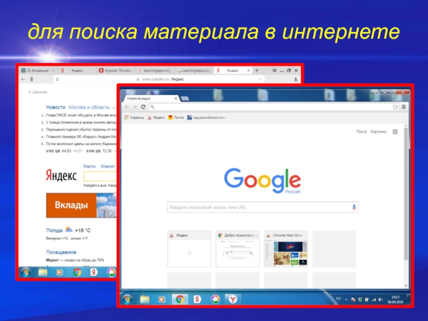Open Yandex Browser 'Y' in front taskbar
This screenshot has height=321, width=428.
coord(233,300)
